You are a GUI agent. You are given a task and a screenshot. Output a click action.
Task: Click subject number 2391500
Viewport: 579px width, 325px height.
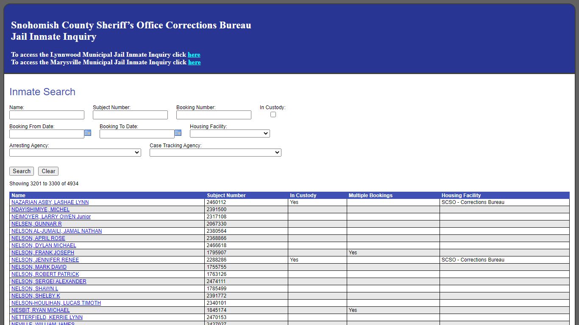pos(216,209)
